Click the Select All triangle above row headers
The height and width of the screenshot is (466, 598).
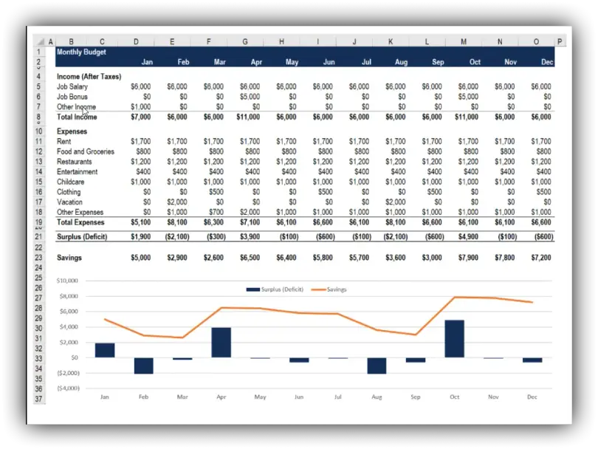point(41,41)
